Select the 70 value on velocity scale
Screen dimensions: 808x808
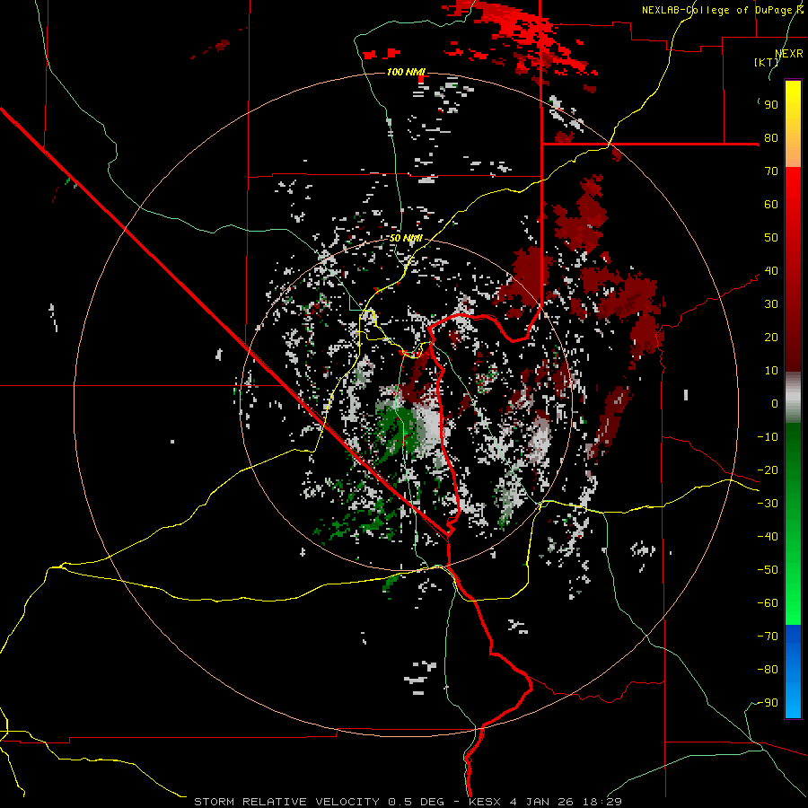tap(771, 171)
